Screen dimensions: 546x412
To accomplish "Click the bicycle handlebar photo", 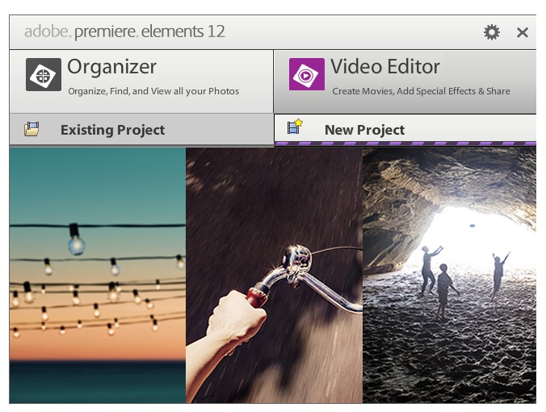I will tap(274, 276).
